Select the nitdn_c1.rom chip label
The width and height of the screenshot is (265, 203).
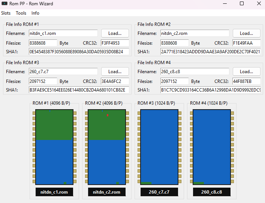point(54,192)
